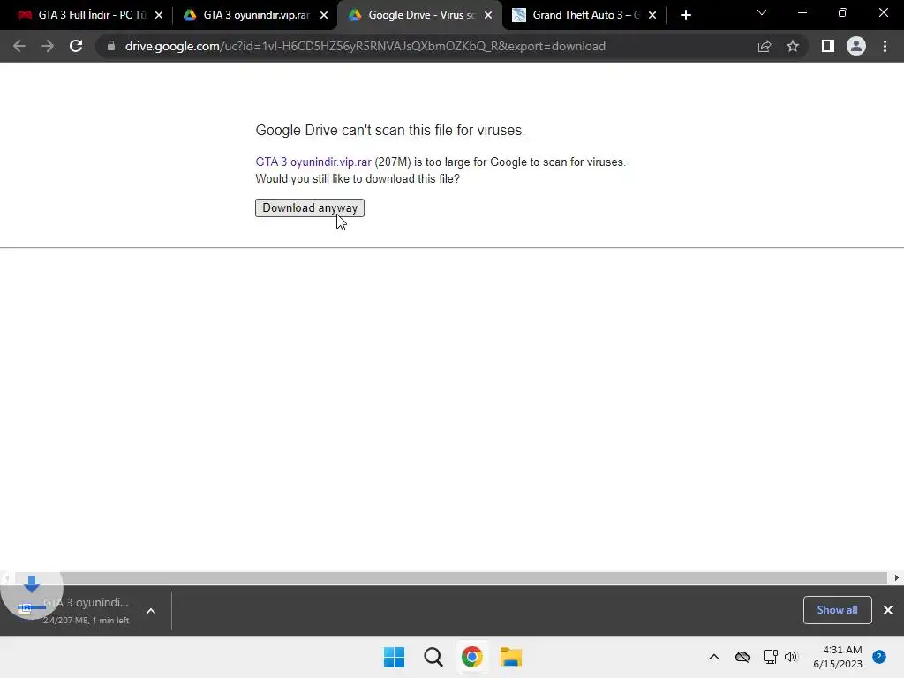
Task: Open Windows taskbar search
Action: pyautogui.click(x=433, y=657)
